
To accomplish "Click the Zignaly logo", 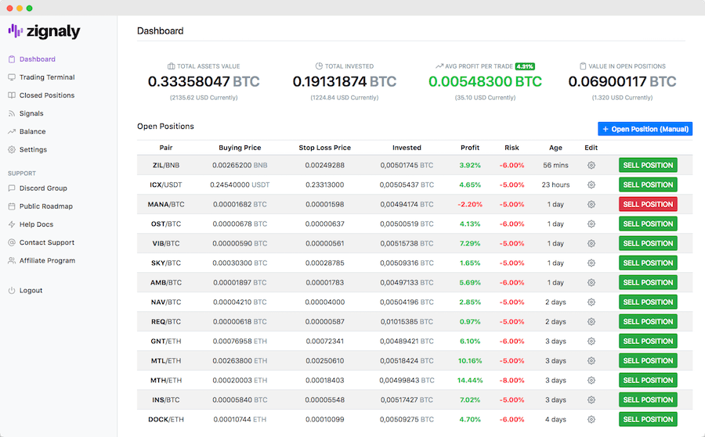I will 44,31.
